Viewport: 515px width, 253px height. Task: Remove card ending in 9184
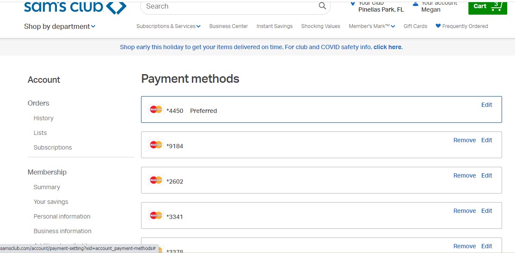point(465,140)
